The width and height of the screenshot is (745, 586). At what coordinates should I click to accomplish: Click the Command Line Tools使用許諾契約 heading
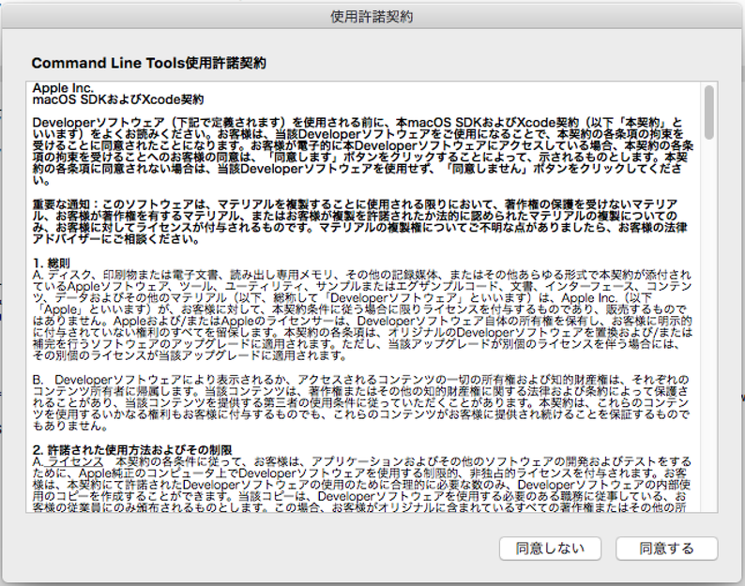pyautogui.click(x=149, y=63)
